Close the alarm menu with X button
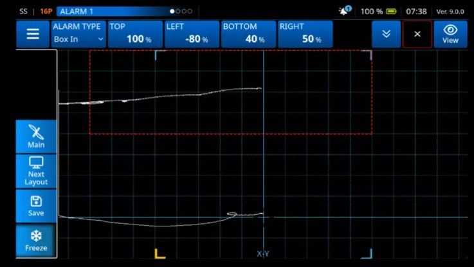The width and height of the screenshot is (474, 267). point(417,34)
